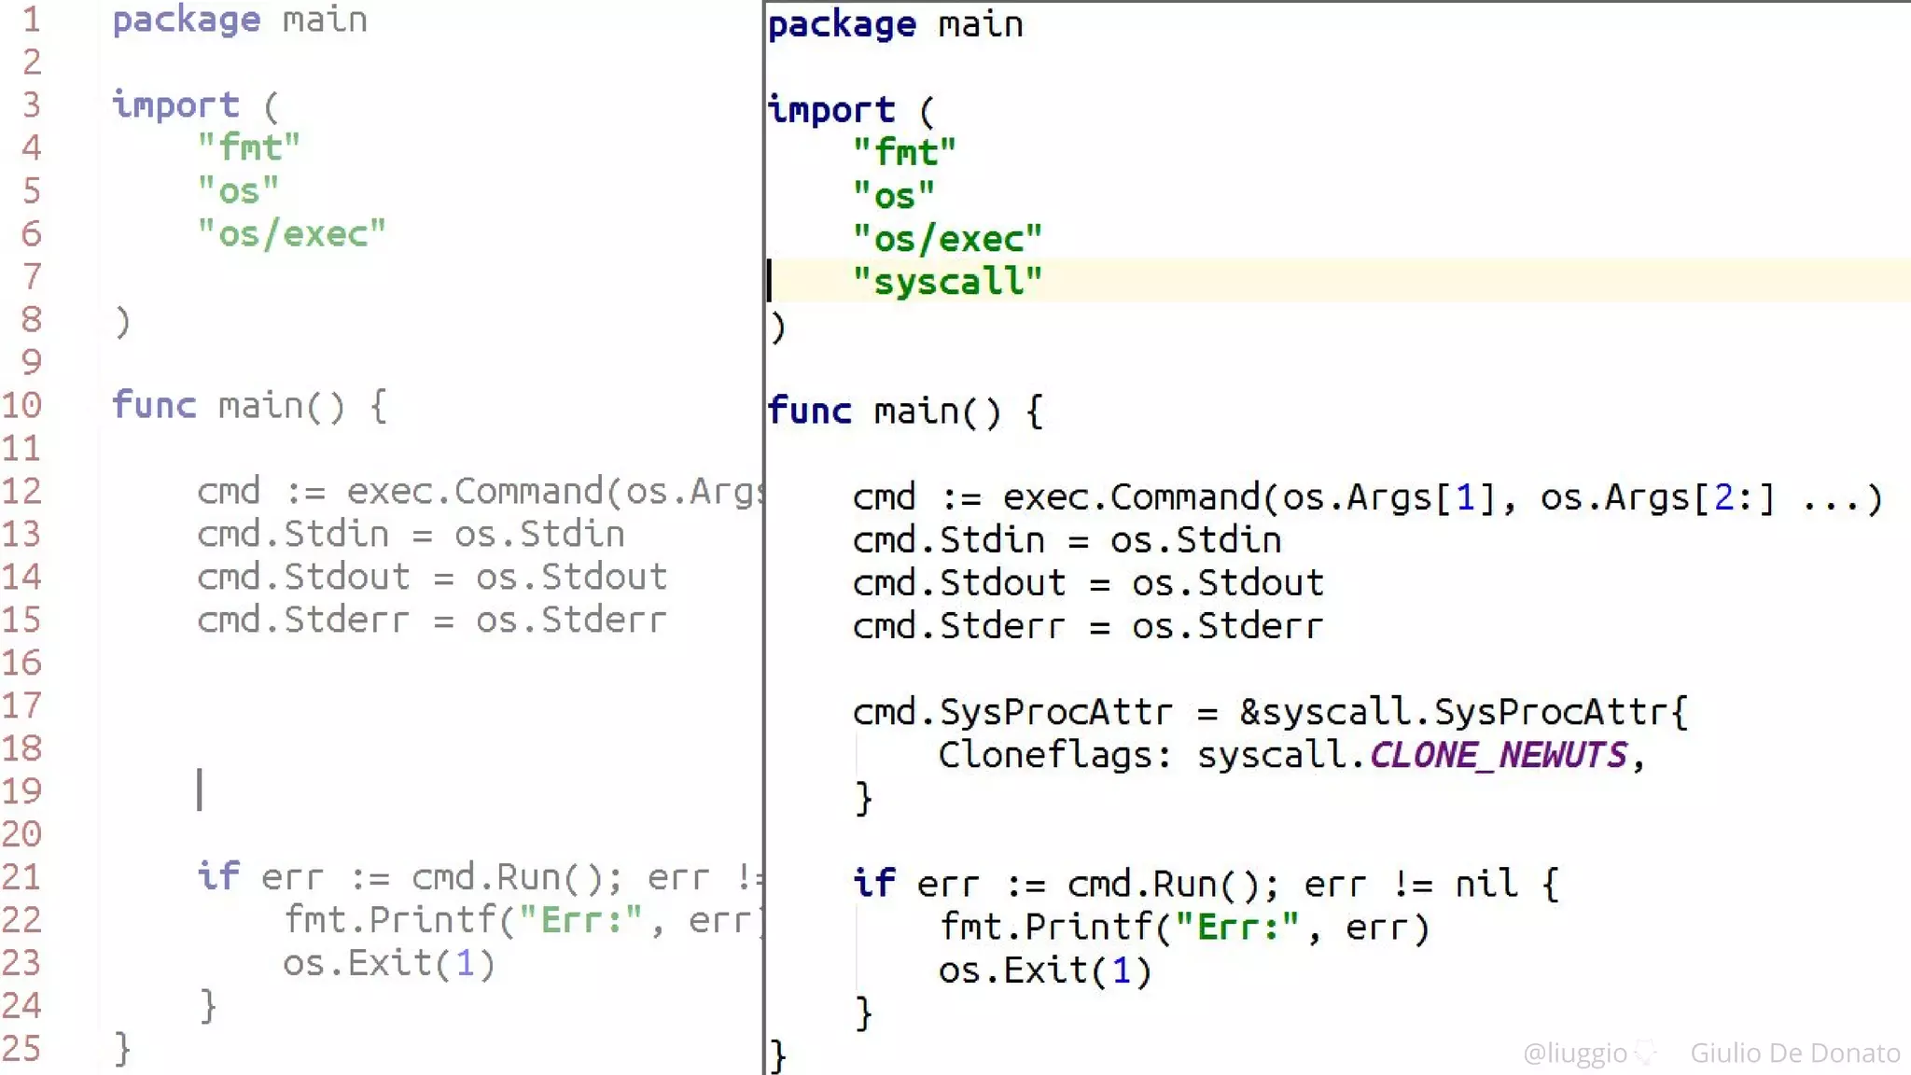Click line number 12 in the gutter

(22, 491)
